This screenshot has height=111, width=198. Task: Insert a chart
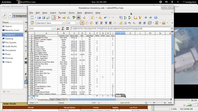click(135, 17)
